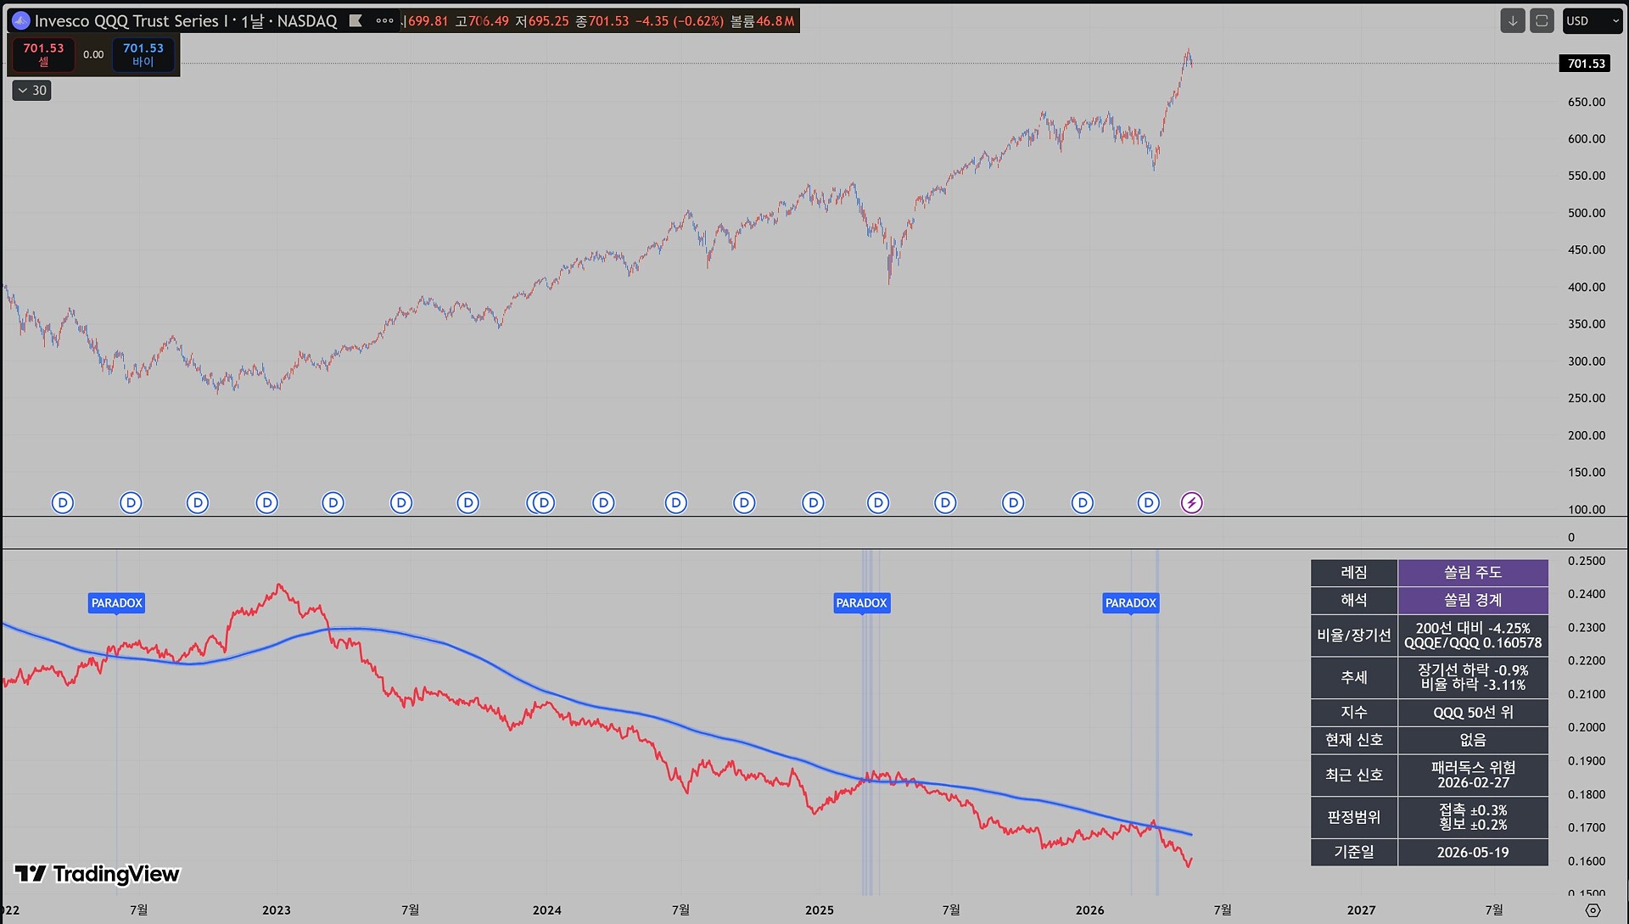Click the flag icon beside NASDAQ

point(356,20)
